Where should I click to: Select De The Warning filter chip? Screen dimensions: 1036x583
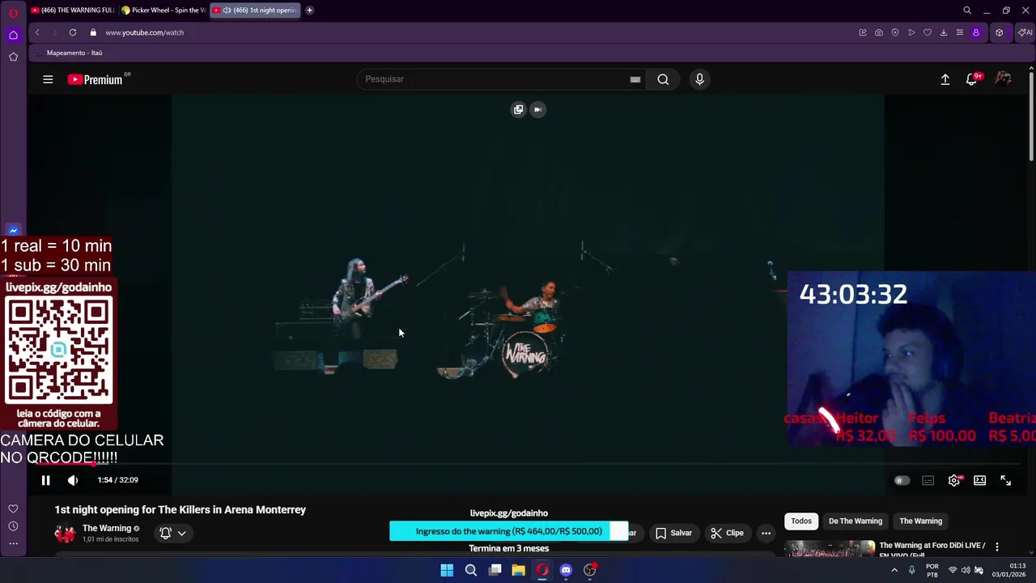pyautogui.click(x=856, y=521)
